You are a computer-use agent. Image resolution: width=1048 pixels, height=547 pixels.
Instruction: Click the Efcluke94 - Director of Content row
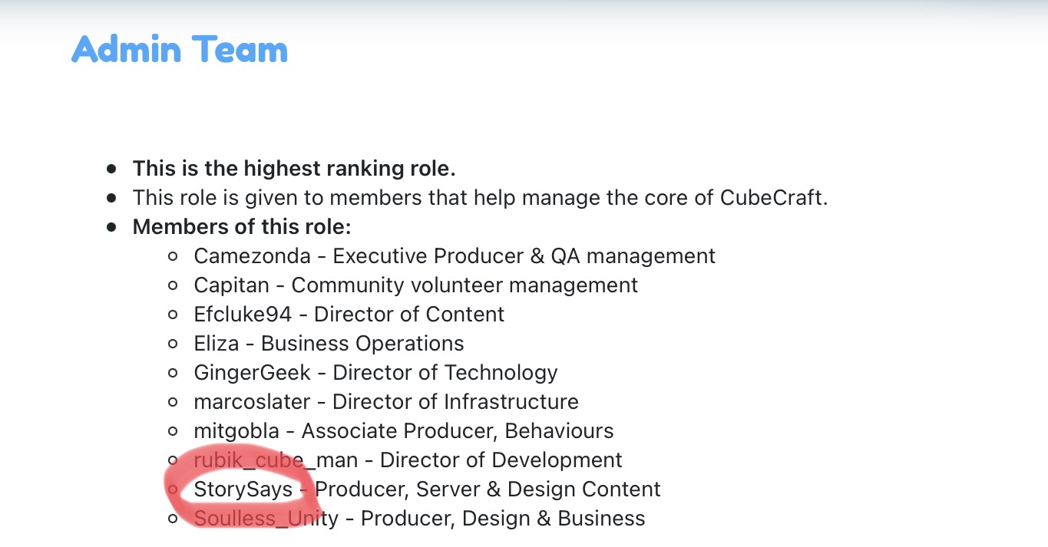pos(349,314)
